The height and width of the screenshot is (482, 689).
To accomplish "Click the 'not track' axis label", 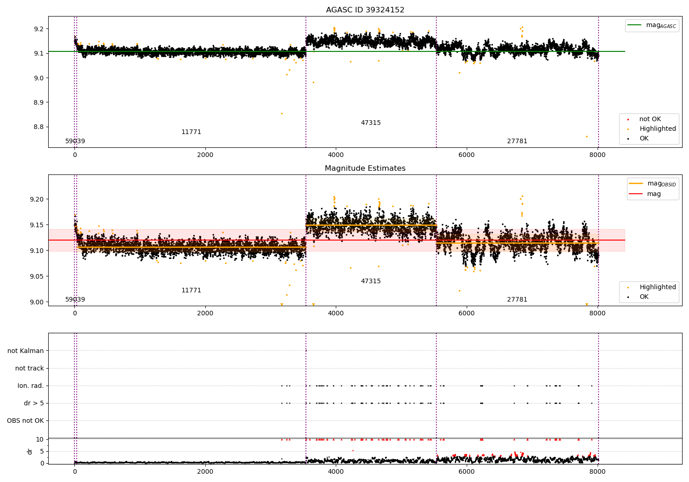I will coord(29,369).
